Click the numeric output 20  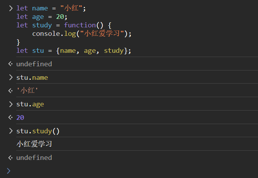[x=20, y=118]
